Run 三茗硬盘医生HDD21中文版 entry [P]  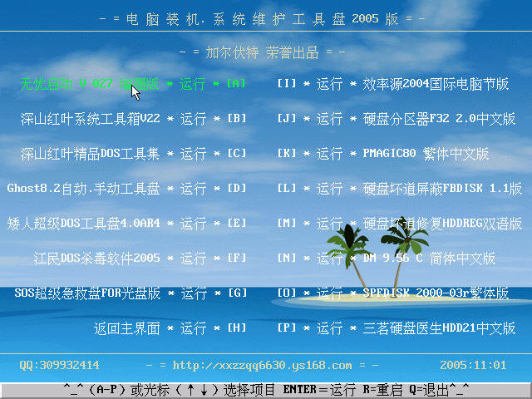click(397, 328)
